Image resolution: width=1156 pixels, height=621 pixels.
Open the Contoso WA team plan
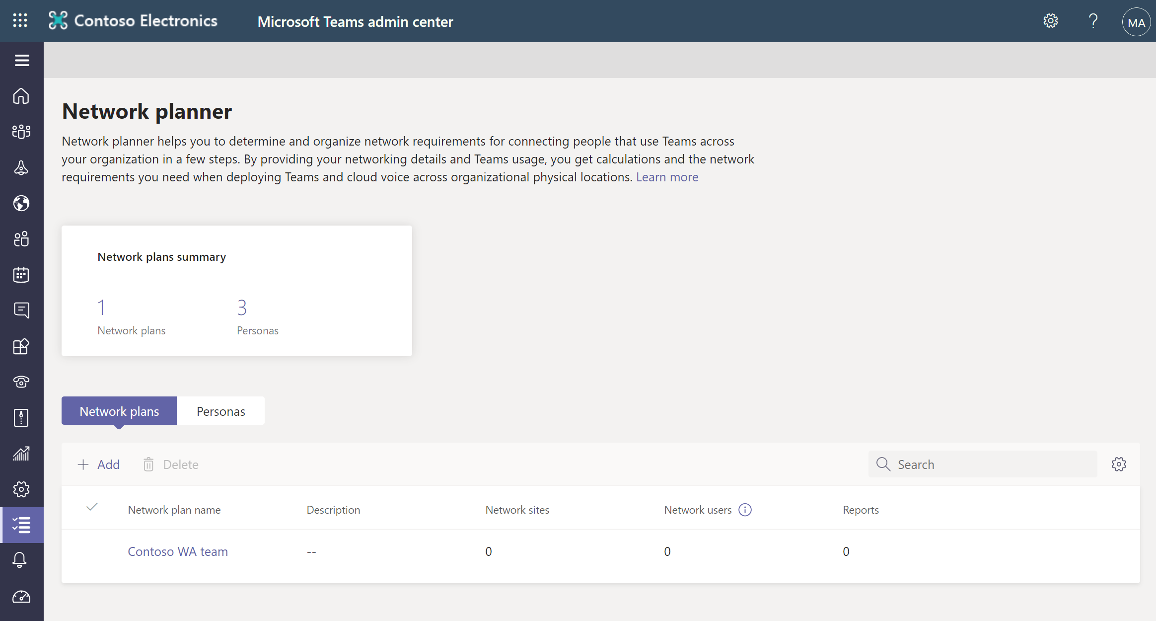tap(178, 551)
